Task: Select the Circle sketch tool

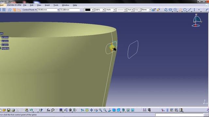Action: point(175,10)
